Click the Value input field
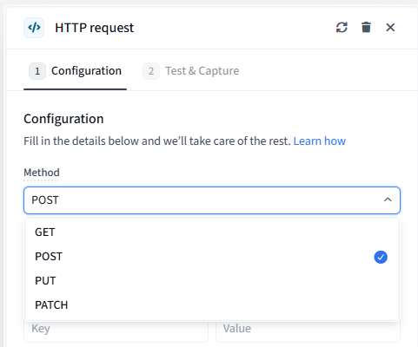The height and width of the screenshot is (347, 418). (x=308, y=331)
